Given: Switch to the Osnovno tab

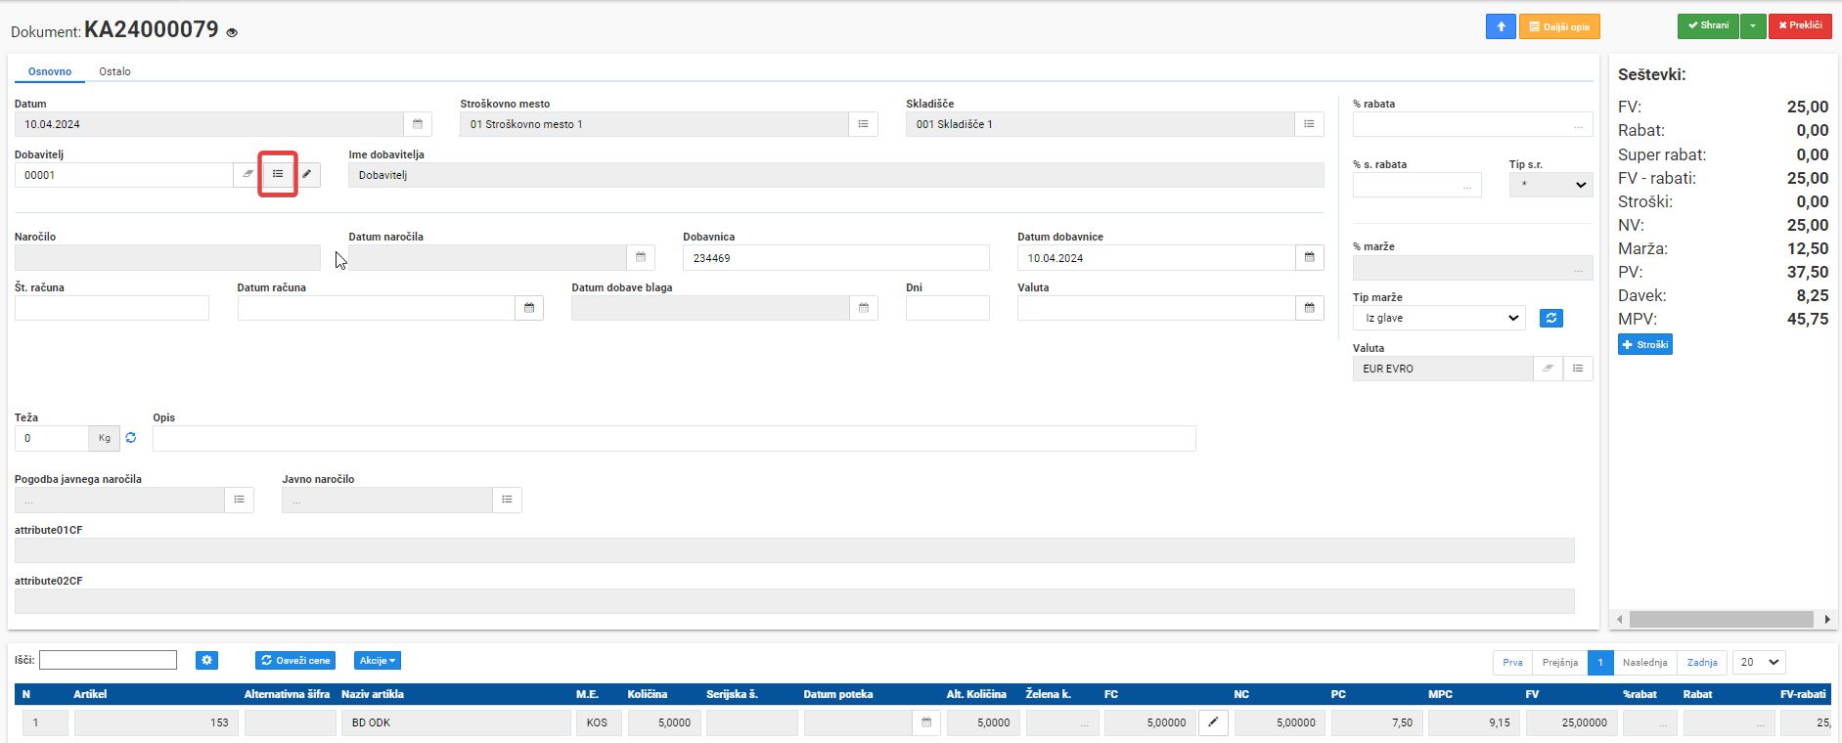Looking at the screenshot, I should (x=50, y=71).
